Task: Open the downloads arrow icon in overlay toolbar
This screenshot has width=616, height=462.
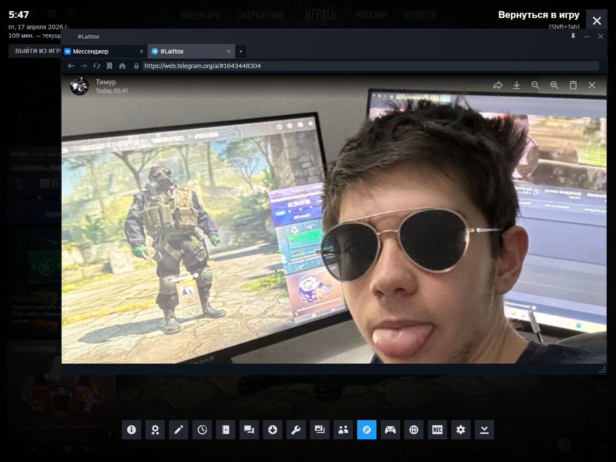Action: [272, 429]
